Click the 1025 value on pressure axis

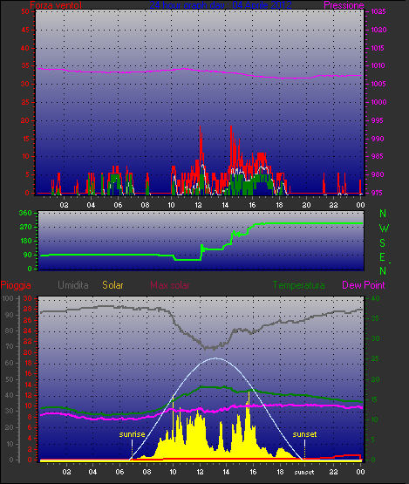coord(378,11)
